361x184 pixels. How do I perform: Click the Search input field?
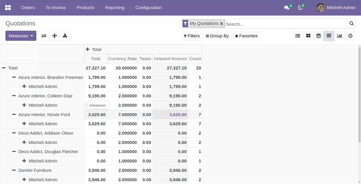286,24
